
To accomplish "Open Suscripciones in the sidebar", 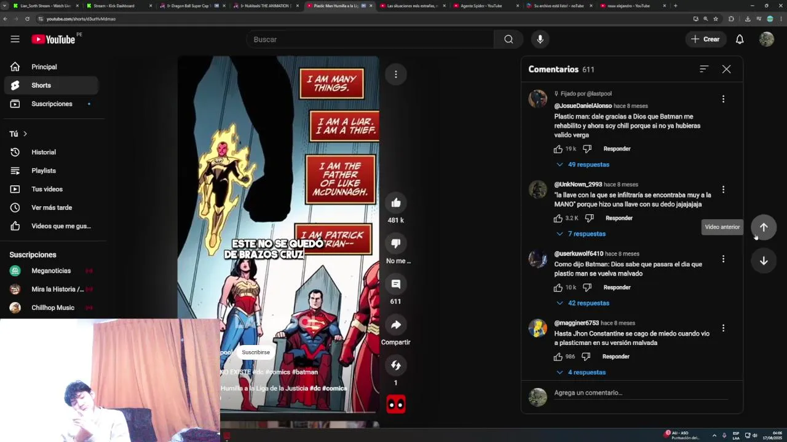I will point(51,104).
